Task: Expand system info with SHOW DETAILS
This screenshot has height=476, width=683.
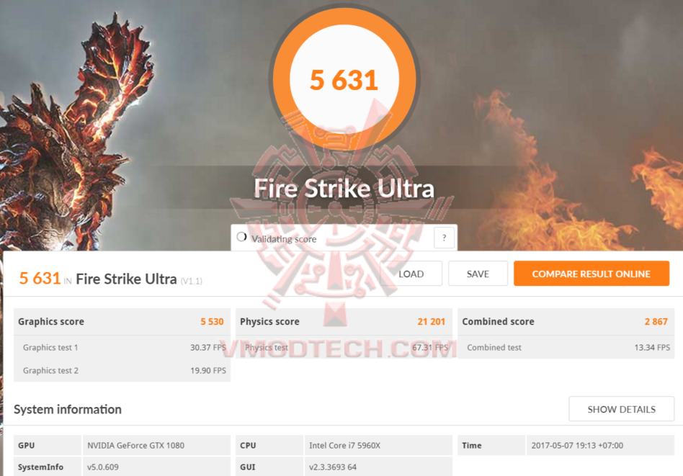Action: [621, 409]
